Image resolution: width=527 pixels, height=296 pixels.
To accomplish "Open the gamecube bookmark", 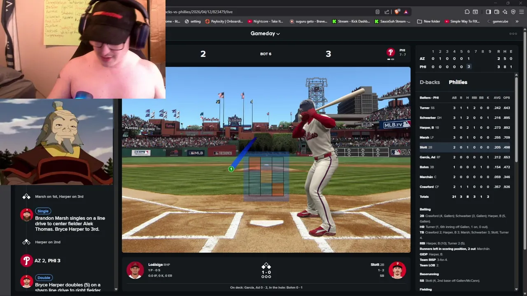I will click(498, 21).
